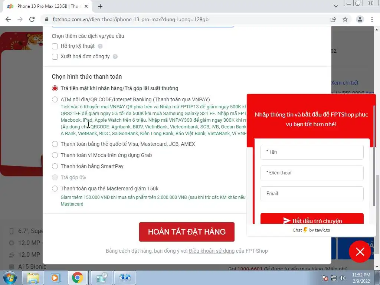Check Xuất hoá đơn công ty checkbox
Viewport: 380px width, 285px height.
click(x=55, y=56)
